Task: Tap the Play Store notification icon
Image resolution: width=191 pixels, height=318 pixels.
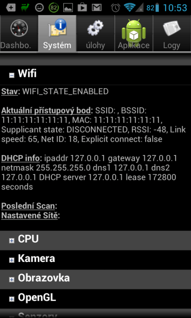Action: (82, 8)
